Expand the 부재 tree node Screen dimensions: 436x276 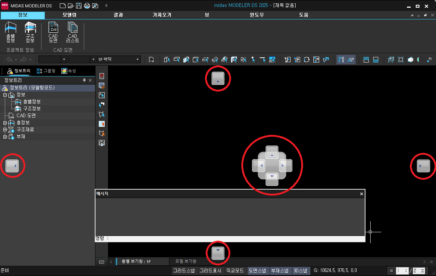5,137
